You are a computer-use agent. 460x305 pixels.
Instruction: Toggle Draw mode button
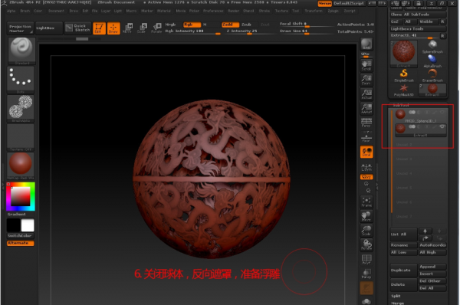click(x=113, y=28)
